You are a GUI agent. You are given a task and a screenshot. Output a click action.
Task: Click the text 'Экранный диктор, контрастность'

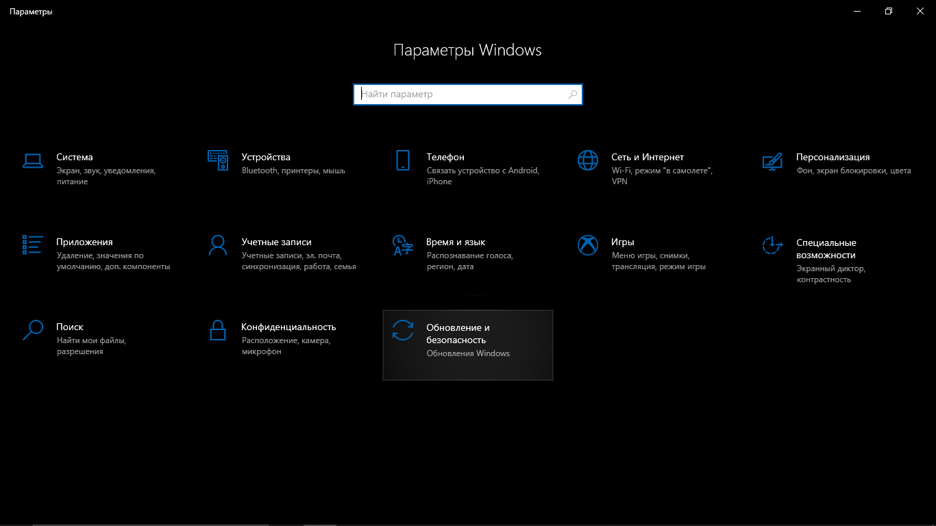(830, 274)
